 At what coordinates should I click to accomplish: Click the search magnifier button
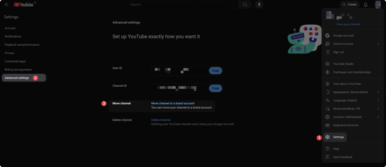tap(245, 5)
